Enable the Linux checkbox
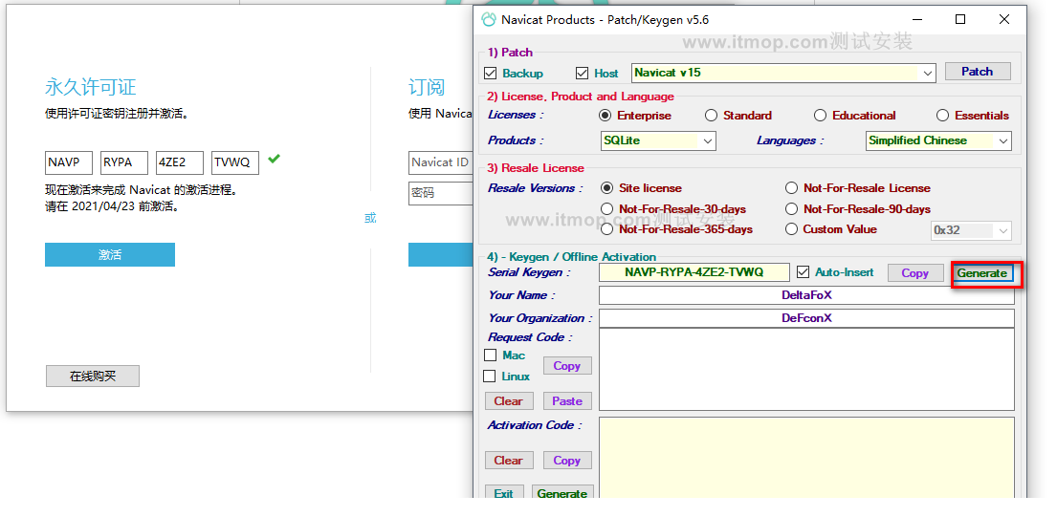The image size is (1057, 517). pyautogui.click(x=490, y=376)
